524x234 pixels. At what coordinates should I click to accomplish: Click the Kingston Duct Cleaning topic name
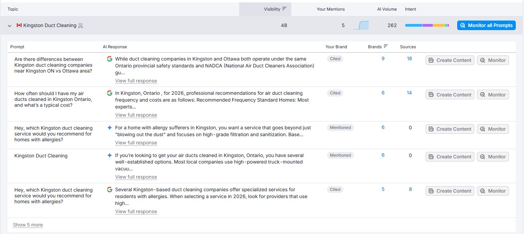click(x=50, y=25)
